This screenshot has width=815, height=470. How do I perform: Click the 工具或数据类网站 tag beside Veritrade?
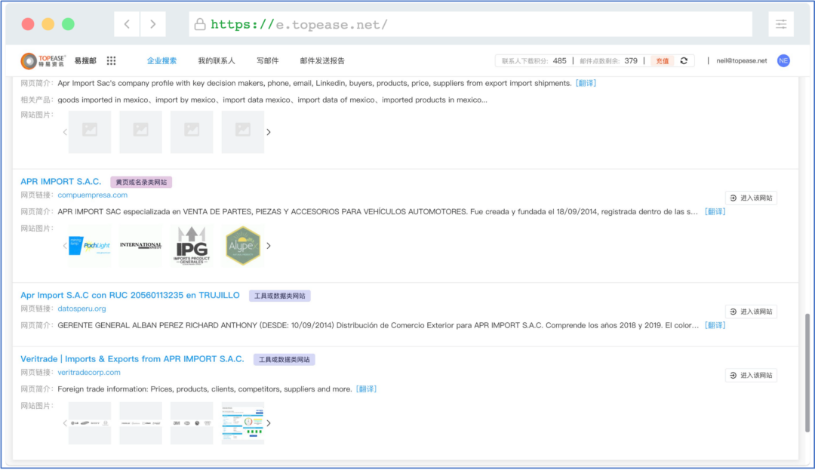(x=284, y=360)
